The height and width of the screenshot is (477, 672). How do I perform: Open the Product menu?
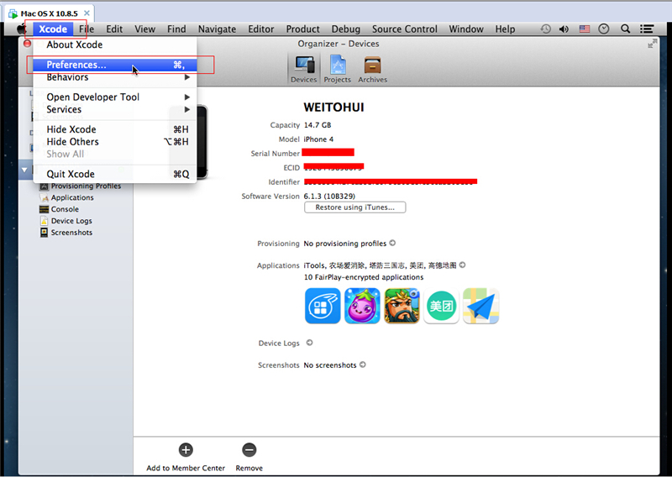pyautogui.click(x=303, y=29)
